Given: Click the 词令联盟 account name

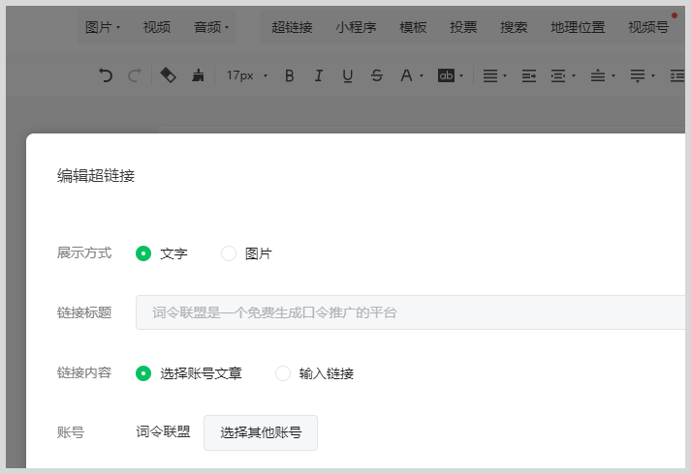Looking at the screenshot, I should pyautogui.click(x=163, y=431).
